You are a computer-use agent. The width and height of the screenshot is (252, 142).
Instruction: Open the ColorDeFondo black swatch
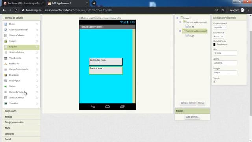coord(214,45)
